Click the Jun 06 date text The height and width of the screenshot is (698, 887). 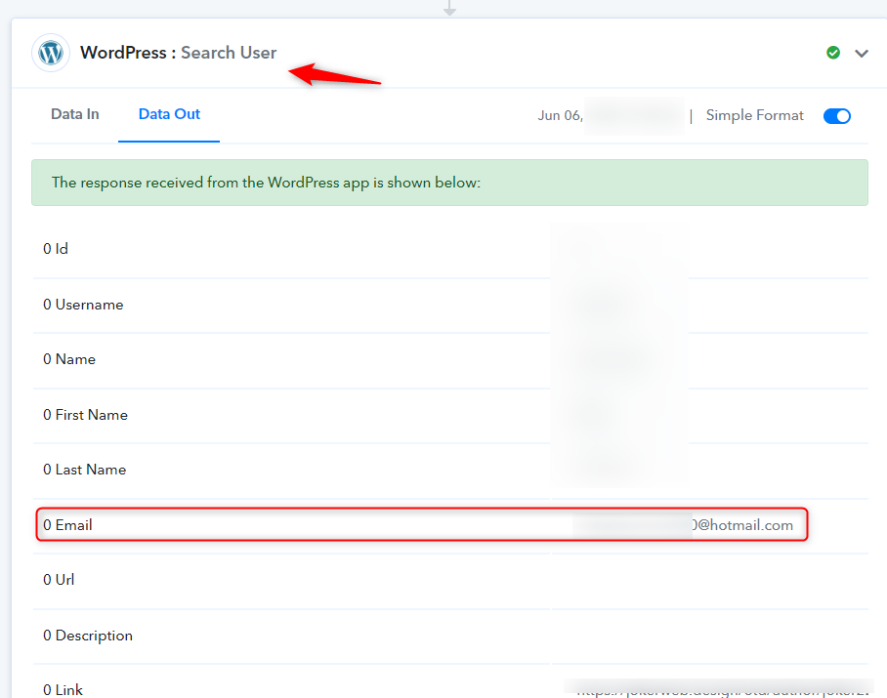click(560, 115)
